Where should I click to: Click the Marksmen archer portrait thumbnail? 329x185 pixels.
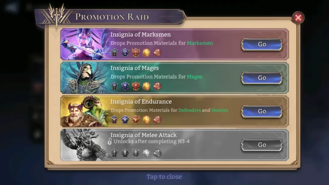(x=85, y=44)
